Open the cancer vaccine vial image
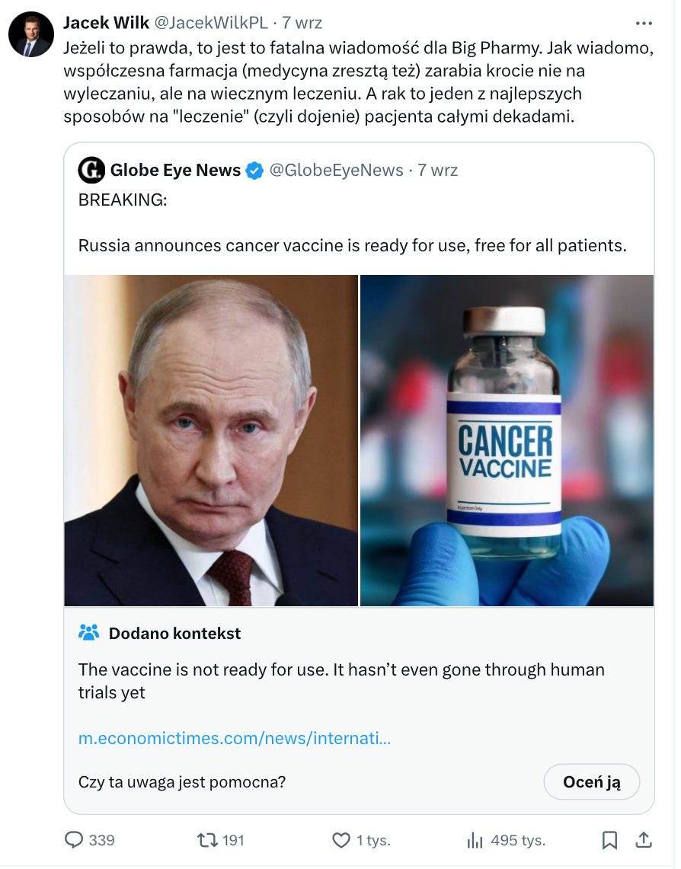 tap(507, 440)
